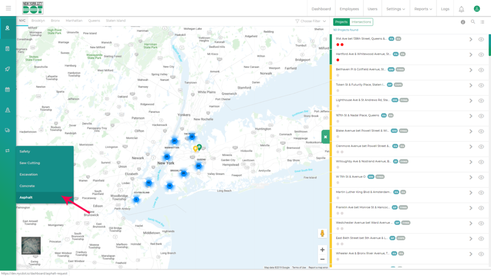Viewport: 491px width, 276px height.
Task: Open the Choose Filter dropdown
Action: [311, 21]
